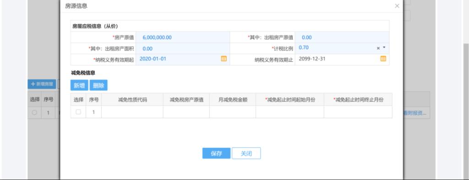Click the 删除 button under 减免税信息

pos(98,85)
